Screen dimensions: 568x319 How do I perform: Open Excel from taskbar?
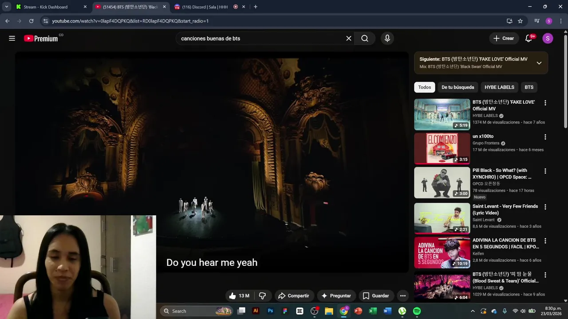point(373,311)
